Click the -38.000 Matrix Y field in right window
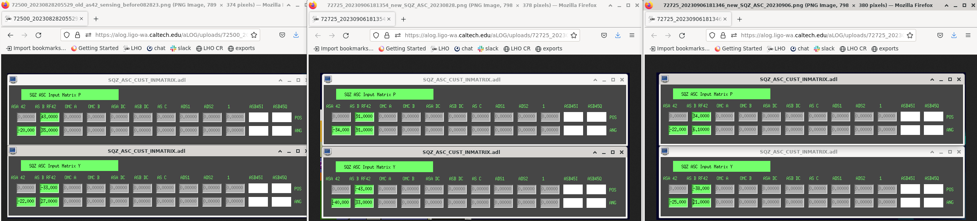The height and width of the screenshot is (221, 977). 701,188
